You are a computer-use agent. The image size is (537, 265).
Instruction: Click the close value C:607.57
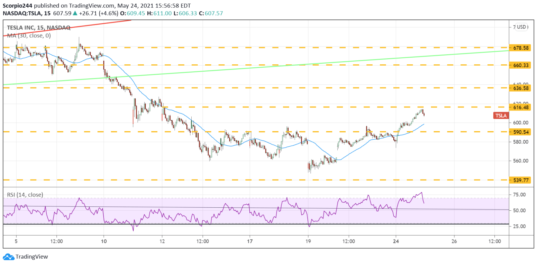click(211, 13)
